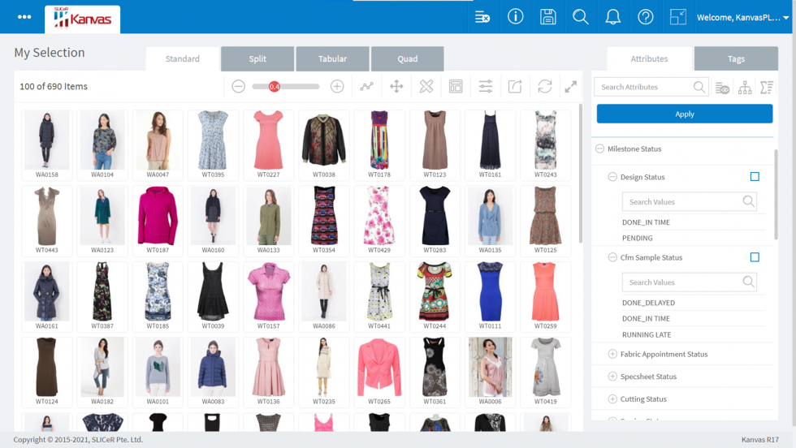Select DONE_DELAYED value
The width and height of the screenshot is (796, 448).
pos(648,303)
